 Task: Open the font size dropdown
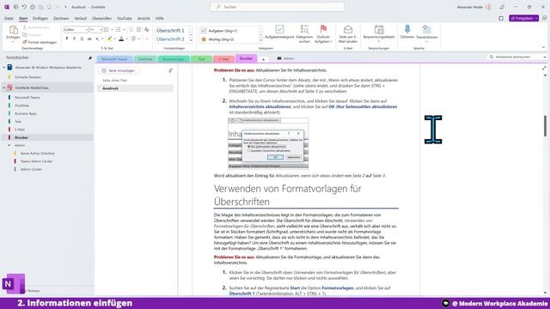101,30
